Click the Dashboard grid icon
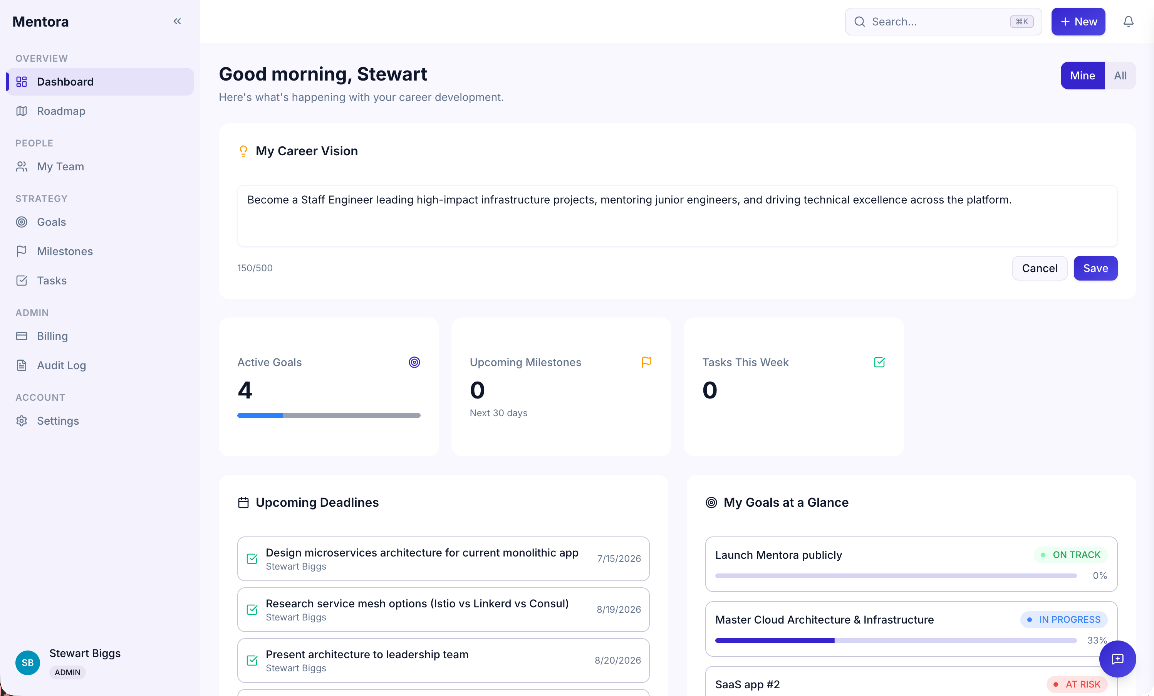 click(22, 82)
